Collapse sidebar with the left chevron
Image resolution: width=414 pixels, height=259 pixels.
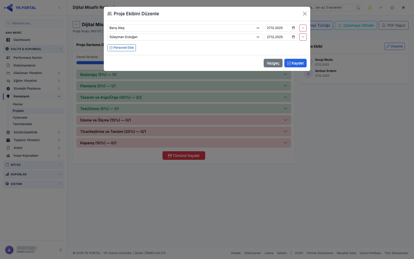[59, 8]
